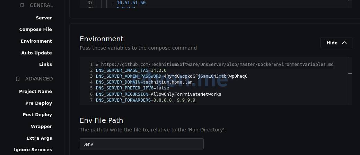Click the bookmark icon beside ADVANCED
This screenshot has height=155, width=360.
pyautogui.click(x=18, y=79)
